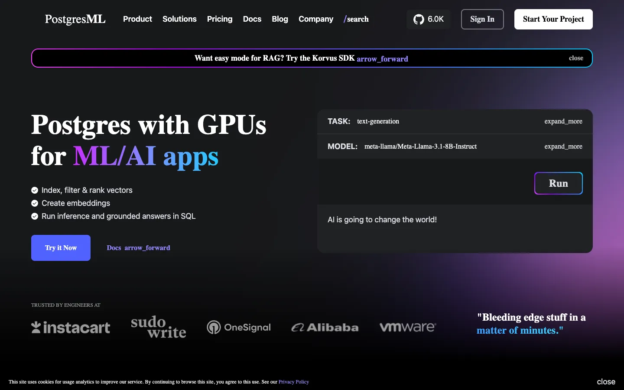Go to the Pricing page

tap(220, 19)
